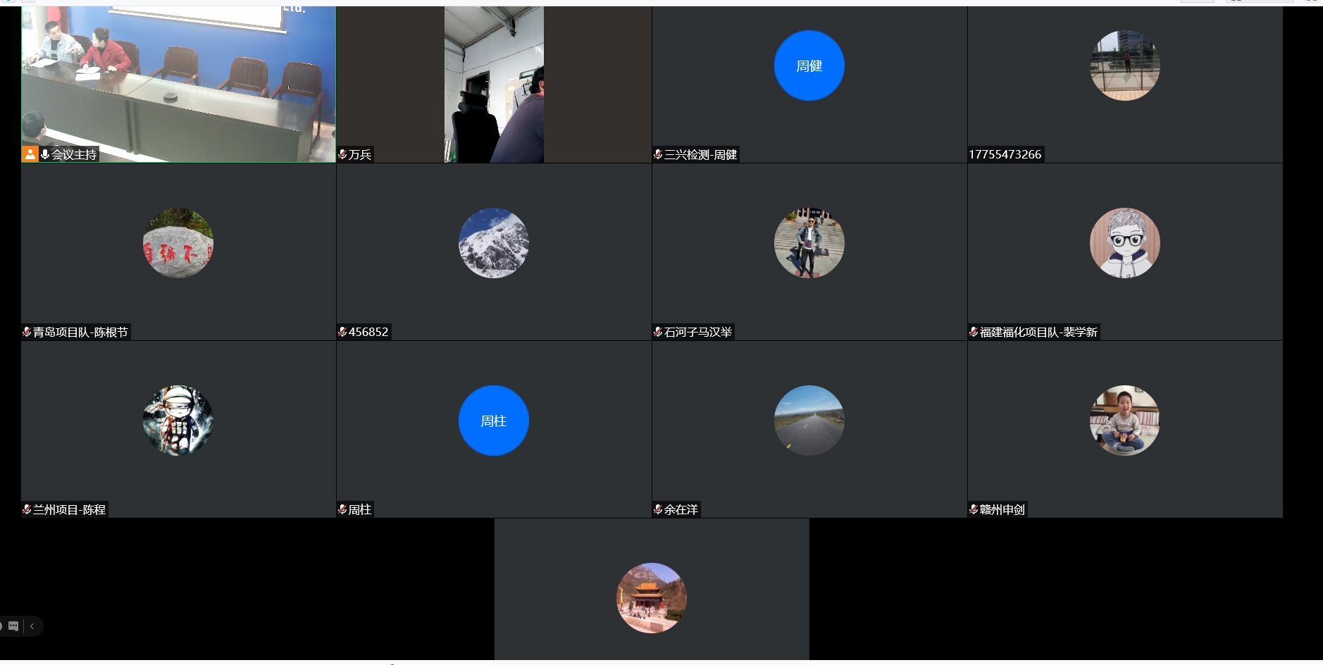Select the cartoon glasses avatar of 裴学新
The image size is (1323, 665).
click(1125, 243)
